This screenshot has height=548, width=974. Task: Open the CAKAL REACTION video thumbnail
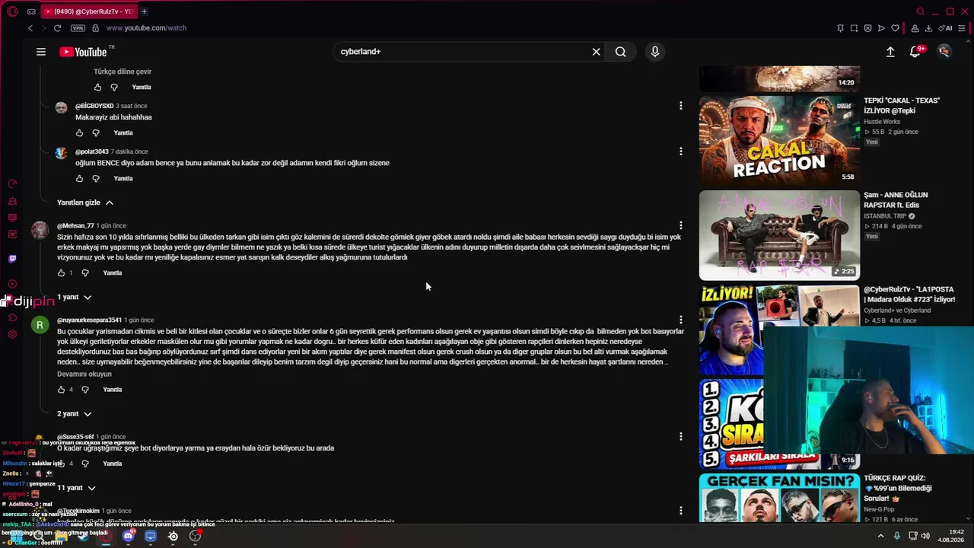coord(779,140)
